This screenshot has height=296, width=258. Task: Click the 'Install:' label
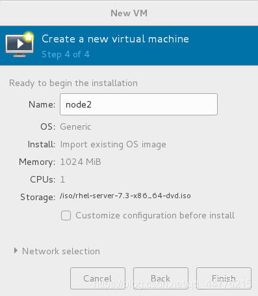[x=42, y=144]
